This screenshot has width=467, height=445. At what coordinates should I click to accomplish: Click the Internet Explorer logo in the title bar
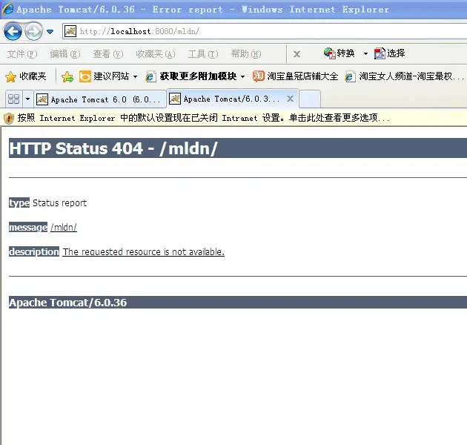pos(7,9)
